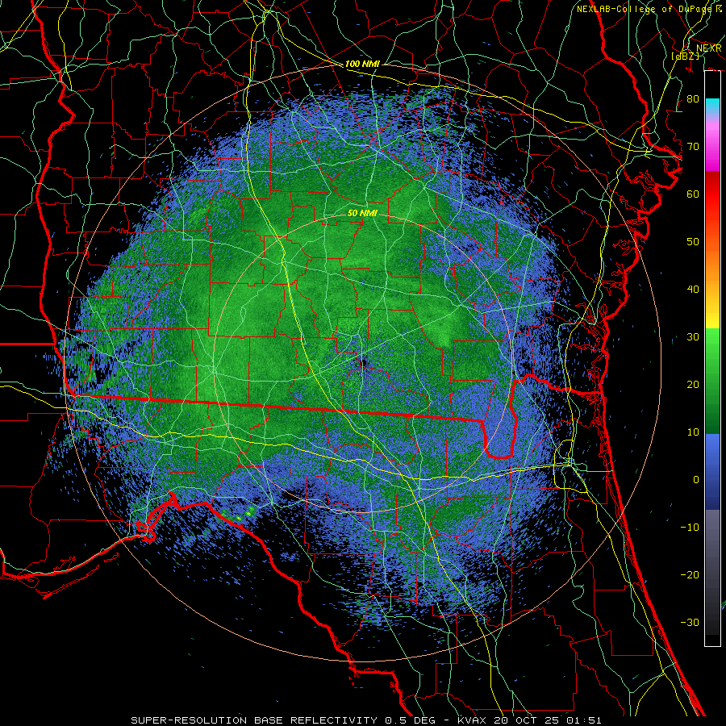
Task: Click the cyan top of the color bar
Action: coord(712,106)
